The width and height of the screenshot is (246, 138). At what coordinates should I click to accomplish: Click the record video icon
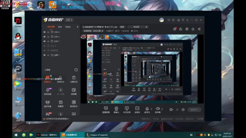(x=171, y=110)
